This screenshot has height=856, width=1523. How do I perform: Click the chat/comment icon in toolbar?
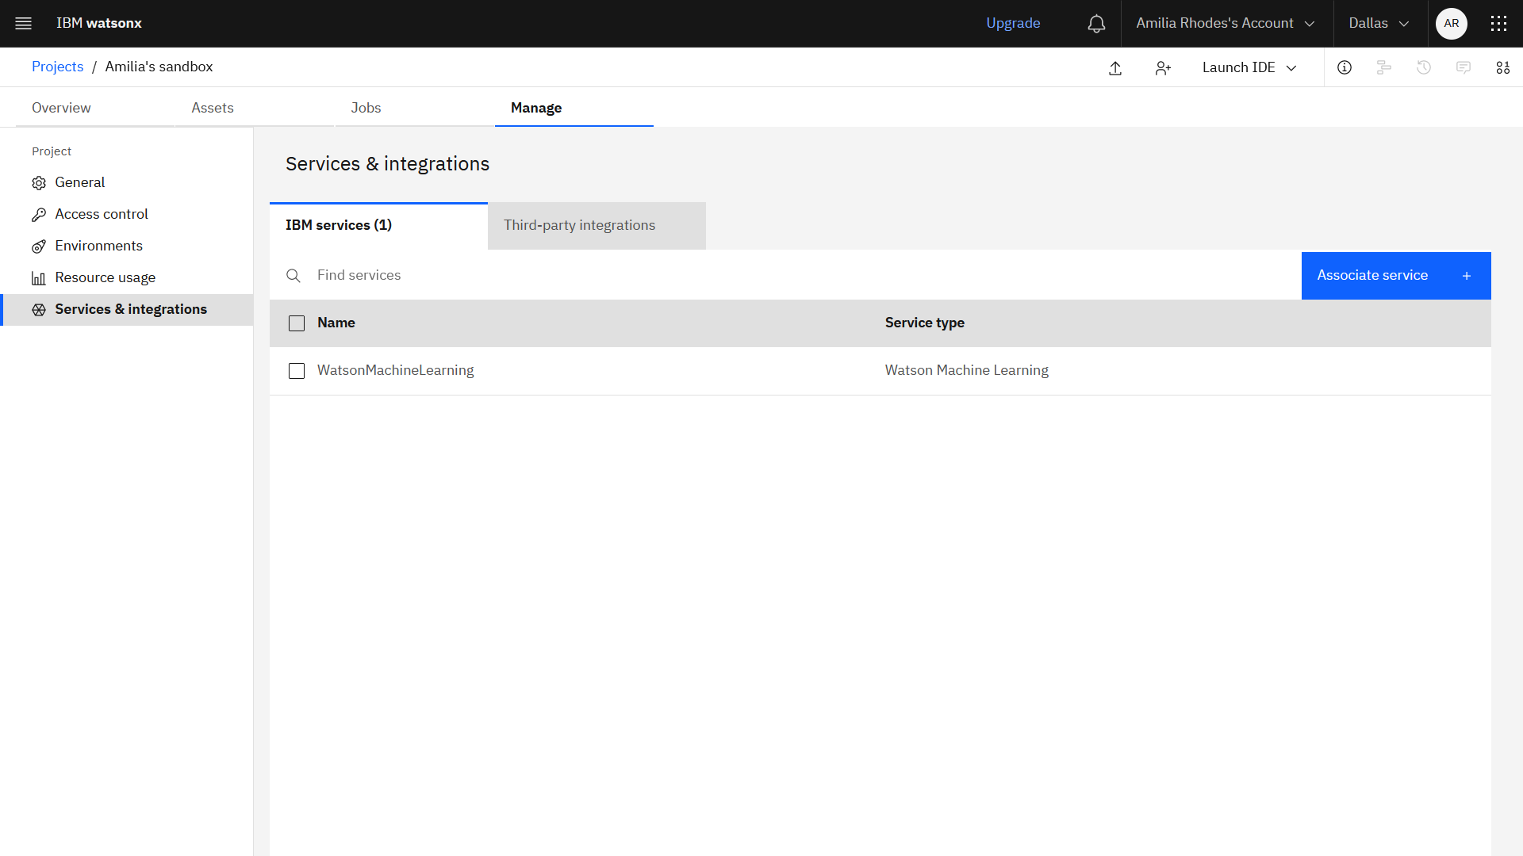(x=1464, y=67)
